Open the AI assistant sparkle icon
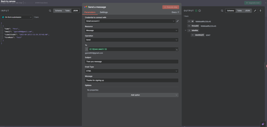This screenshot has height=127, width=267. click(263, 123)
